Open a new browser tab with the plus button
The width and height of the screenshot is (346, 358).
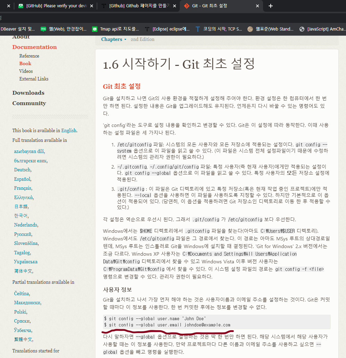pyautogui.click(x=271, y=6)
